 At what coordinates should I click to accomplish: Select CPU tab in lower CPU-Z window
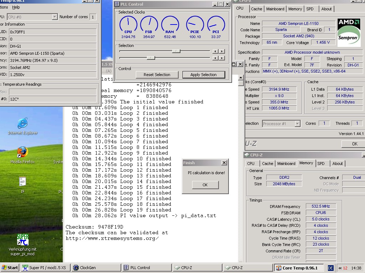coord(251,164)
